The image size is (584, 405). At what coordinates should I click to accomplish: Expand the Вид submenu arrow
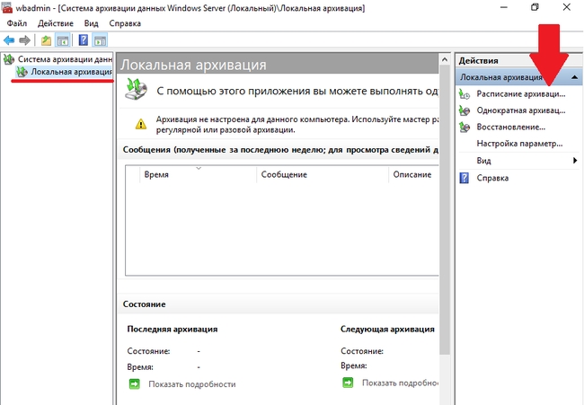[x=575, y=161]
